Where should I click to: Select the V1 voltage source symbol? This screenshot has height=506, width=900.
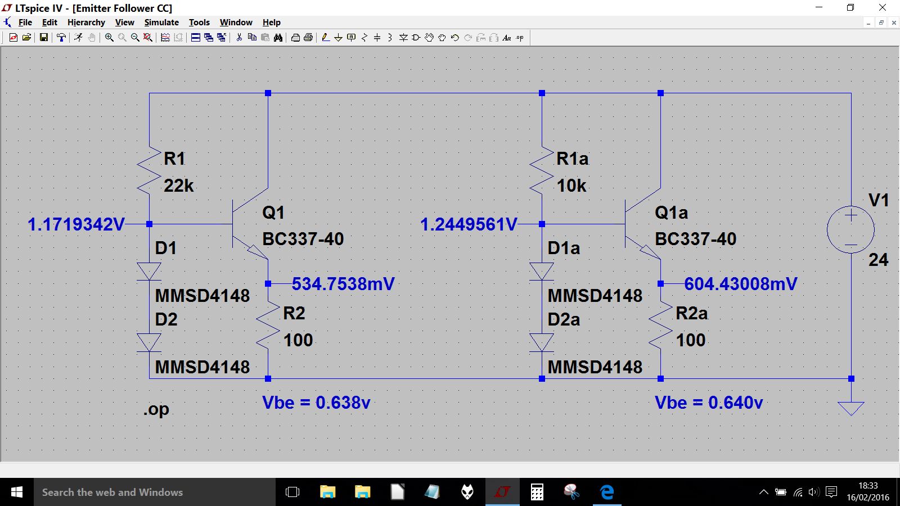coord(851,229)
